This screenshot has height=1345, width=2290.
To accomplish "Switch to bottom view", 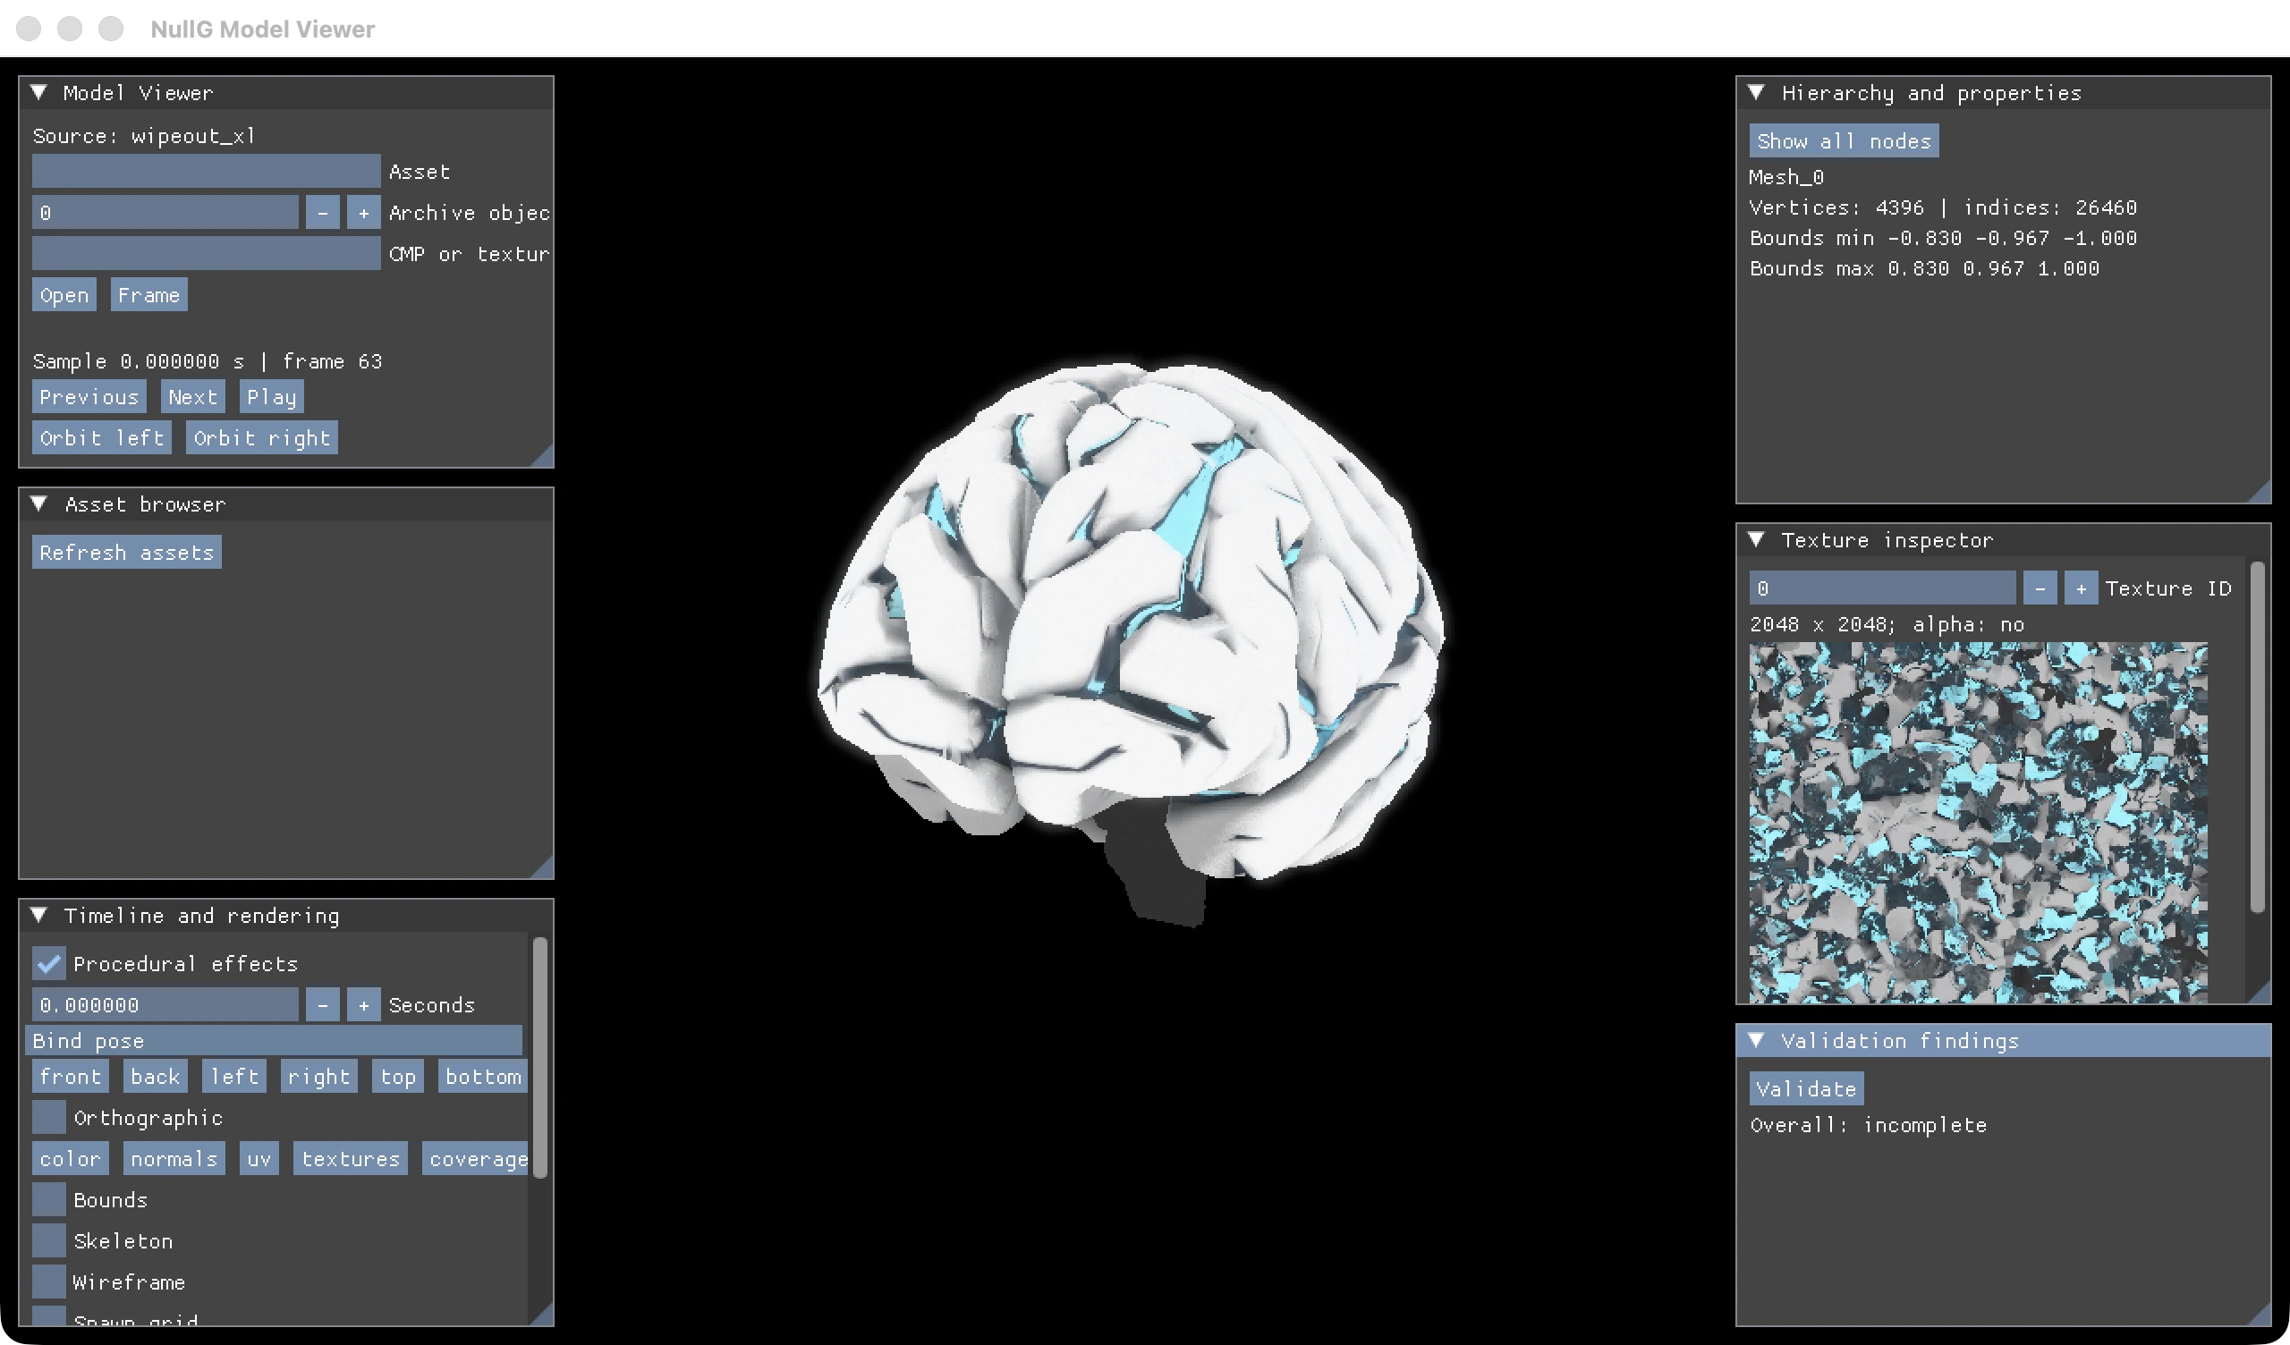I will coord(482,1077).
